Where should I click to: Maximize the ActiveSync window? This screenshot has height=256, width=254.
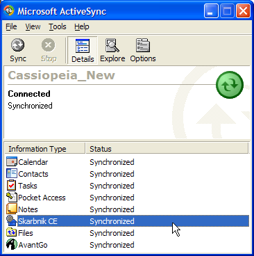click(x=227, y=11)
